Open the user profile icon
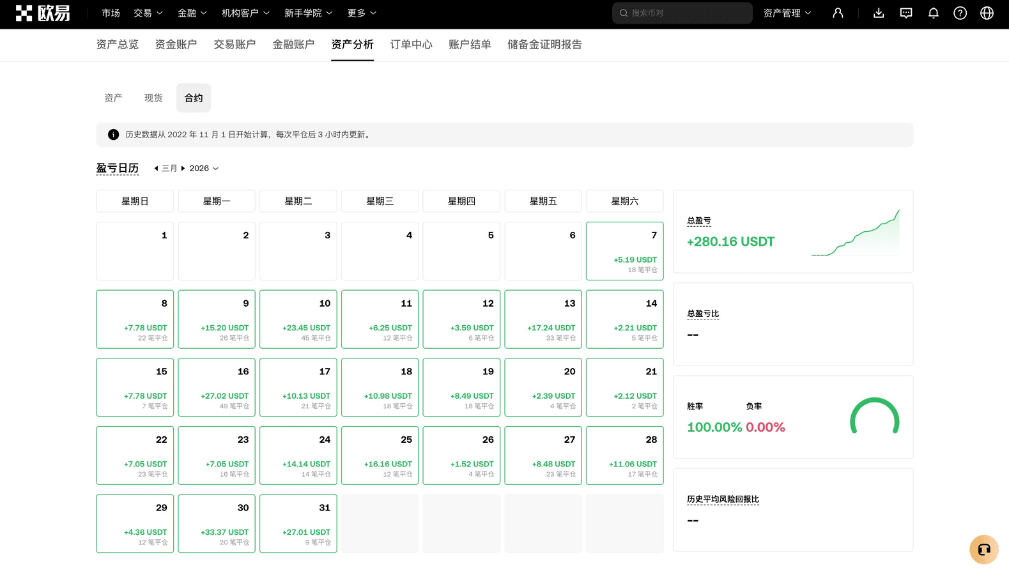 (x=838, y=13)
